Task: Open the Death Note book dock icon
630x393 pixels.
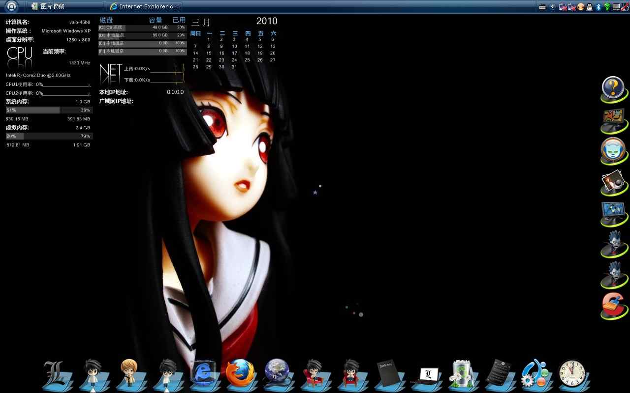Action: 389,375
